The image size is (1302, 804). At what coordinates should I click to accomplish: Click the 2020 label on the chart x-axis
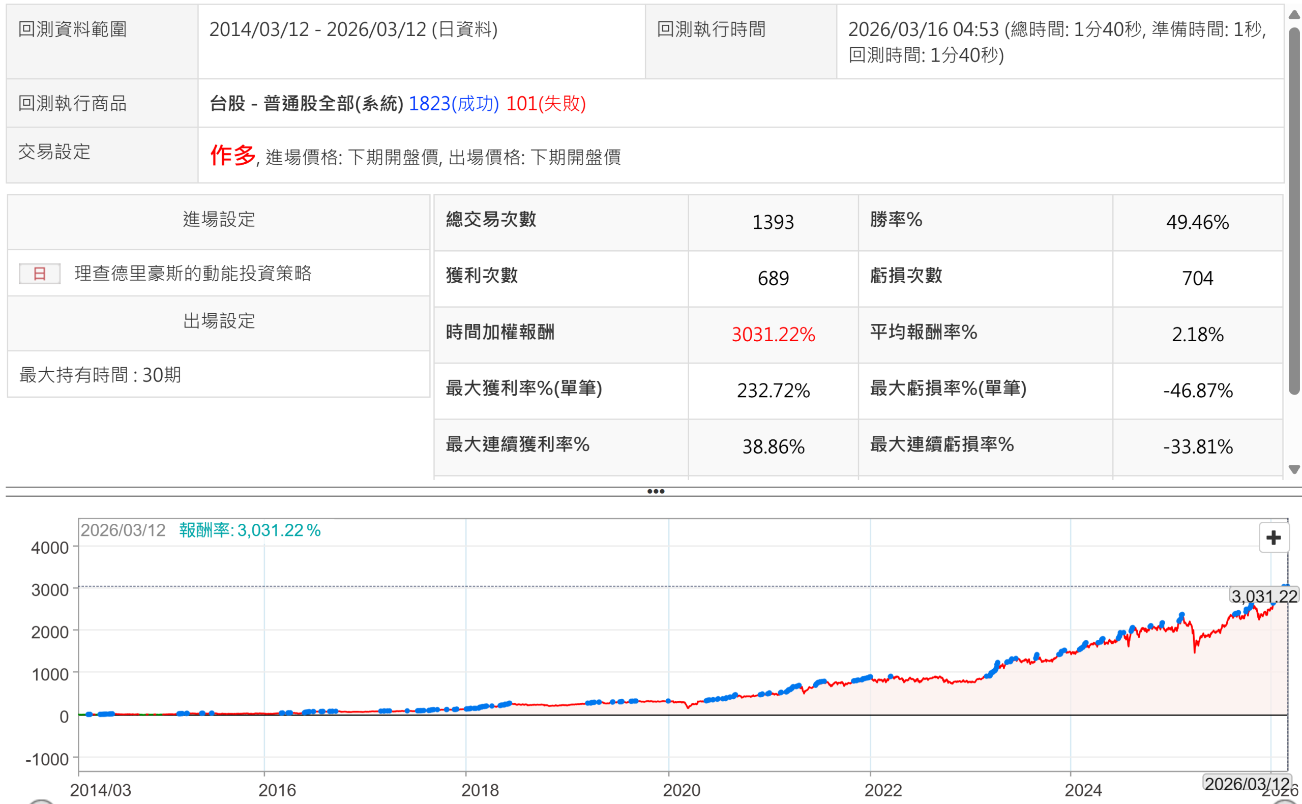pyautogui.click(x=681, y=790)
